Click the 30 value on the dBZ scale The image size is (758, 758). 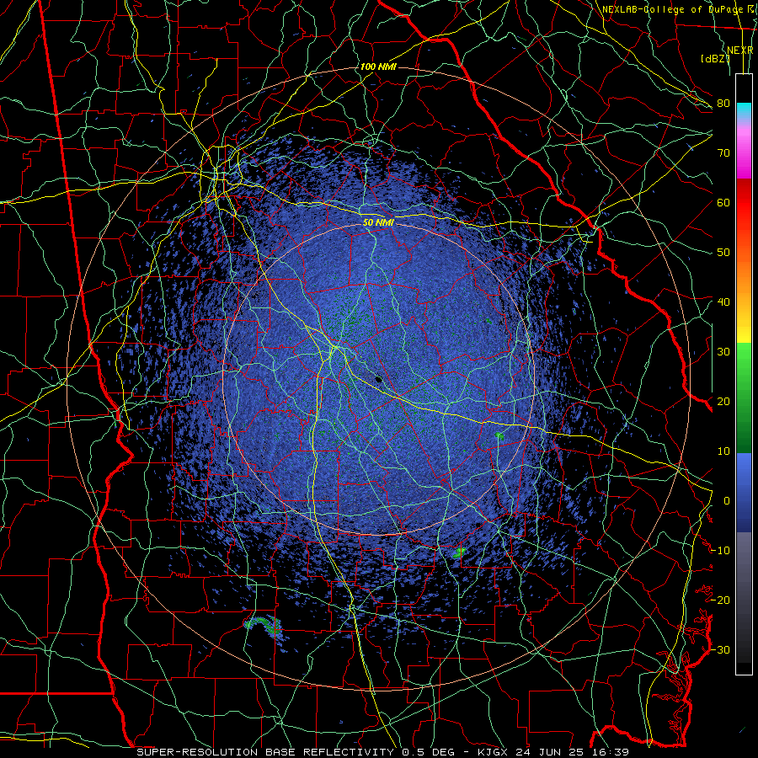723,352
